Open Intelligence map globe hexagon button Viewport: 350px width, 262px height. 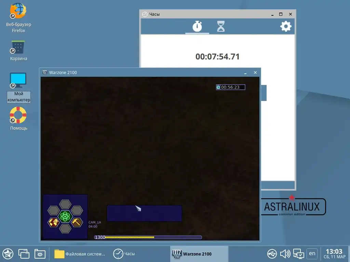tap(54, 222)
